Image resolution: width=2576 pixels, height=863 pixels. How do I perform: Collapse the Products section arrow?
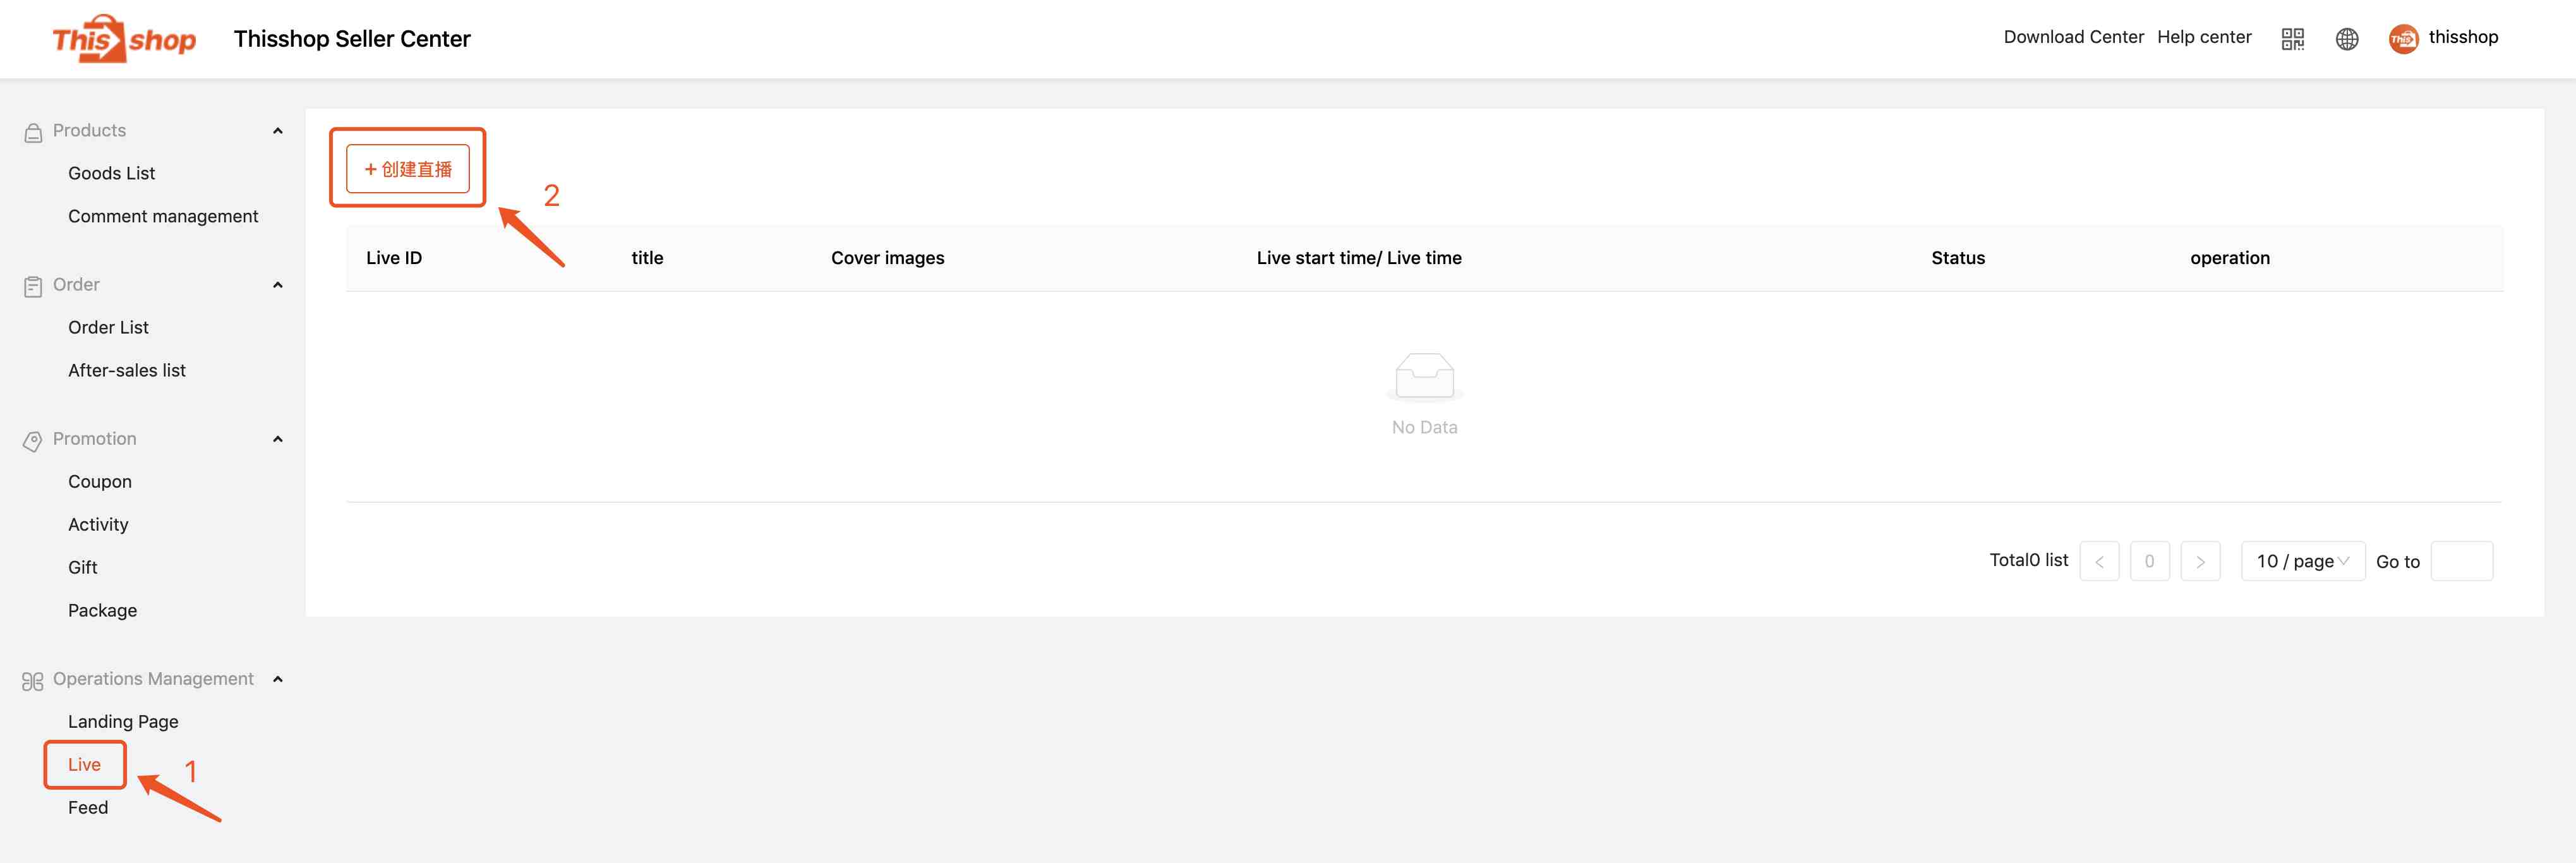278,131
